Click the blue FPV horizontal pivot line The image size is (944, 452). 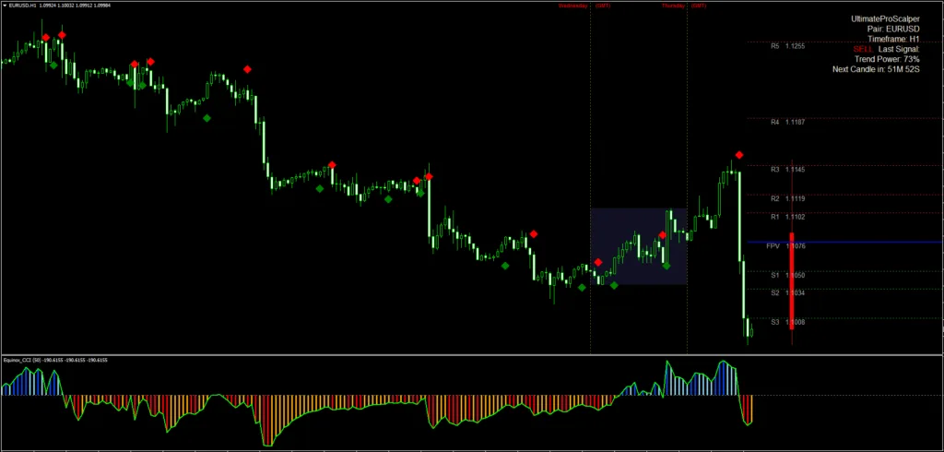coord(845,243)
